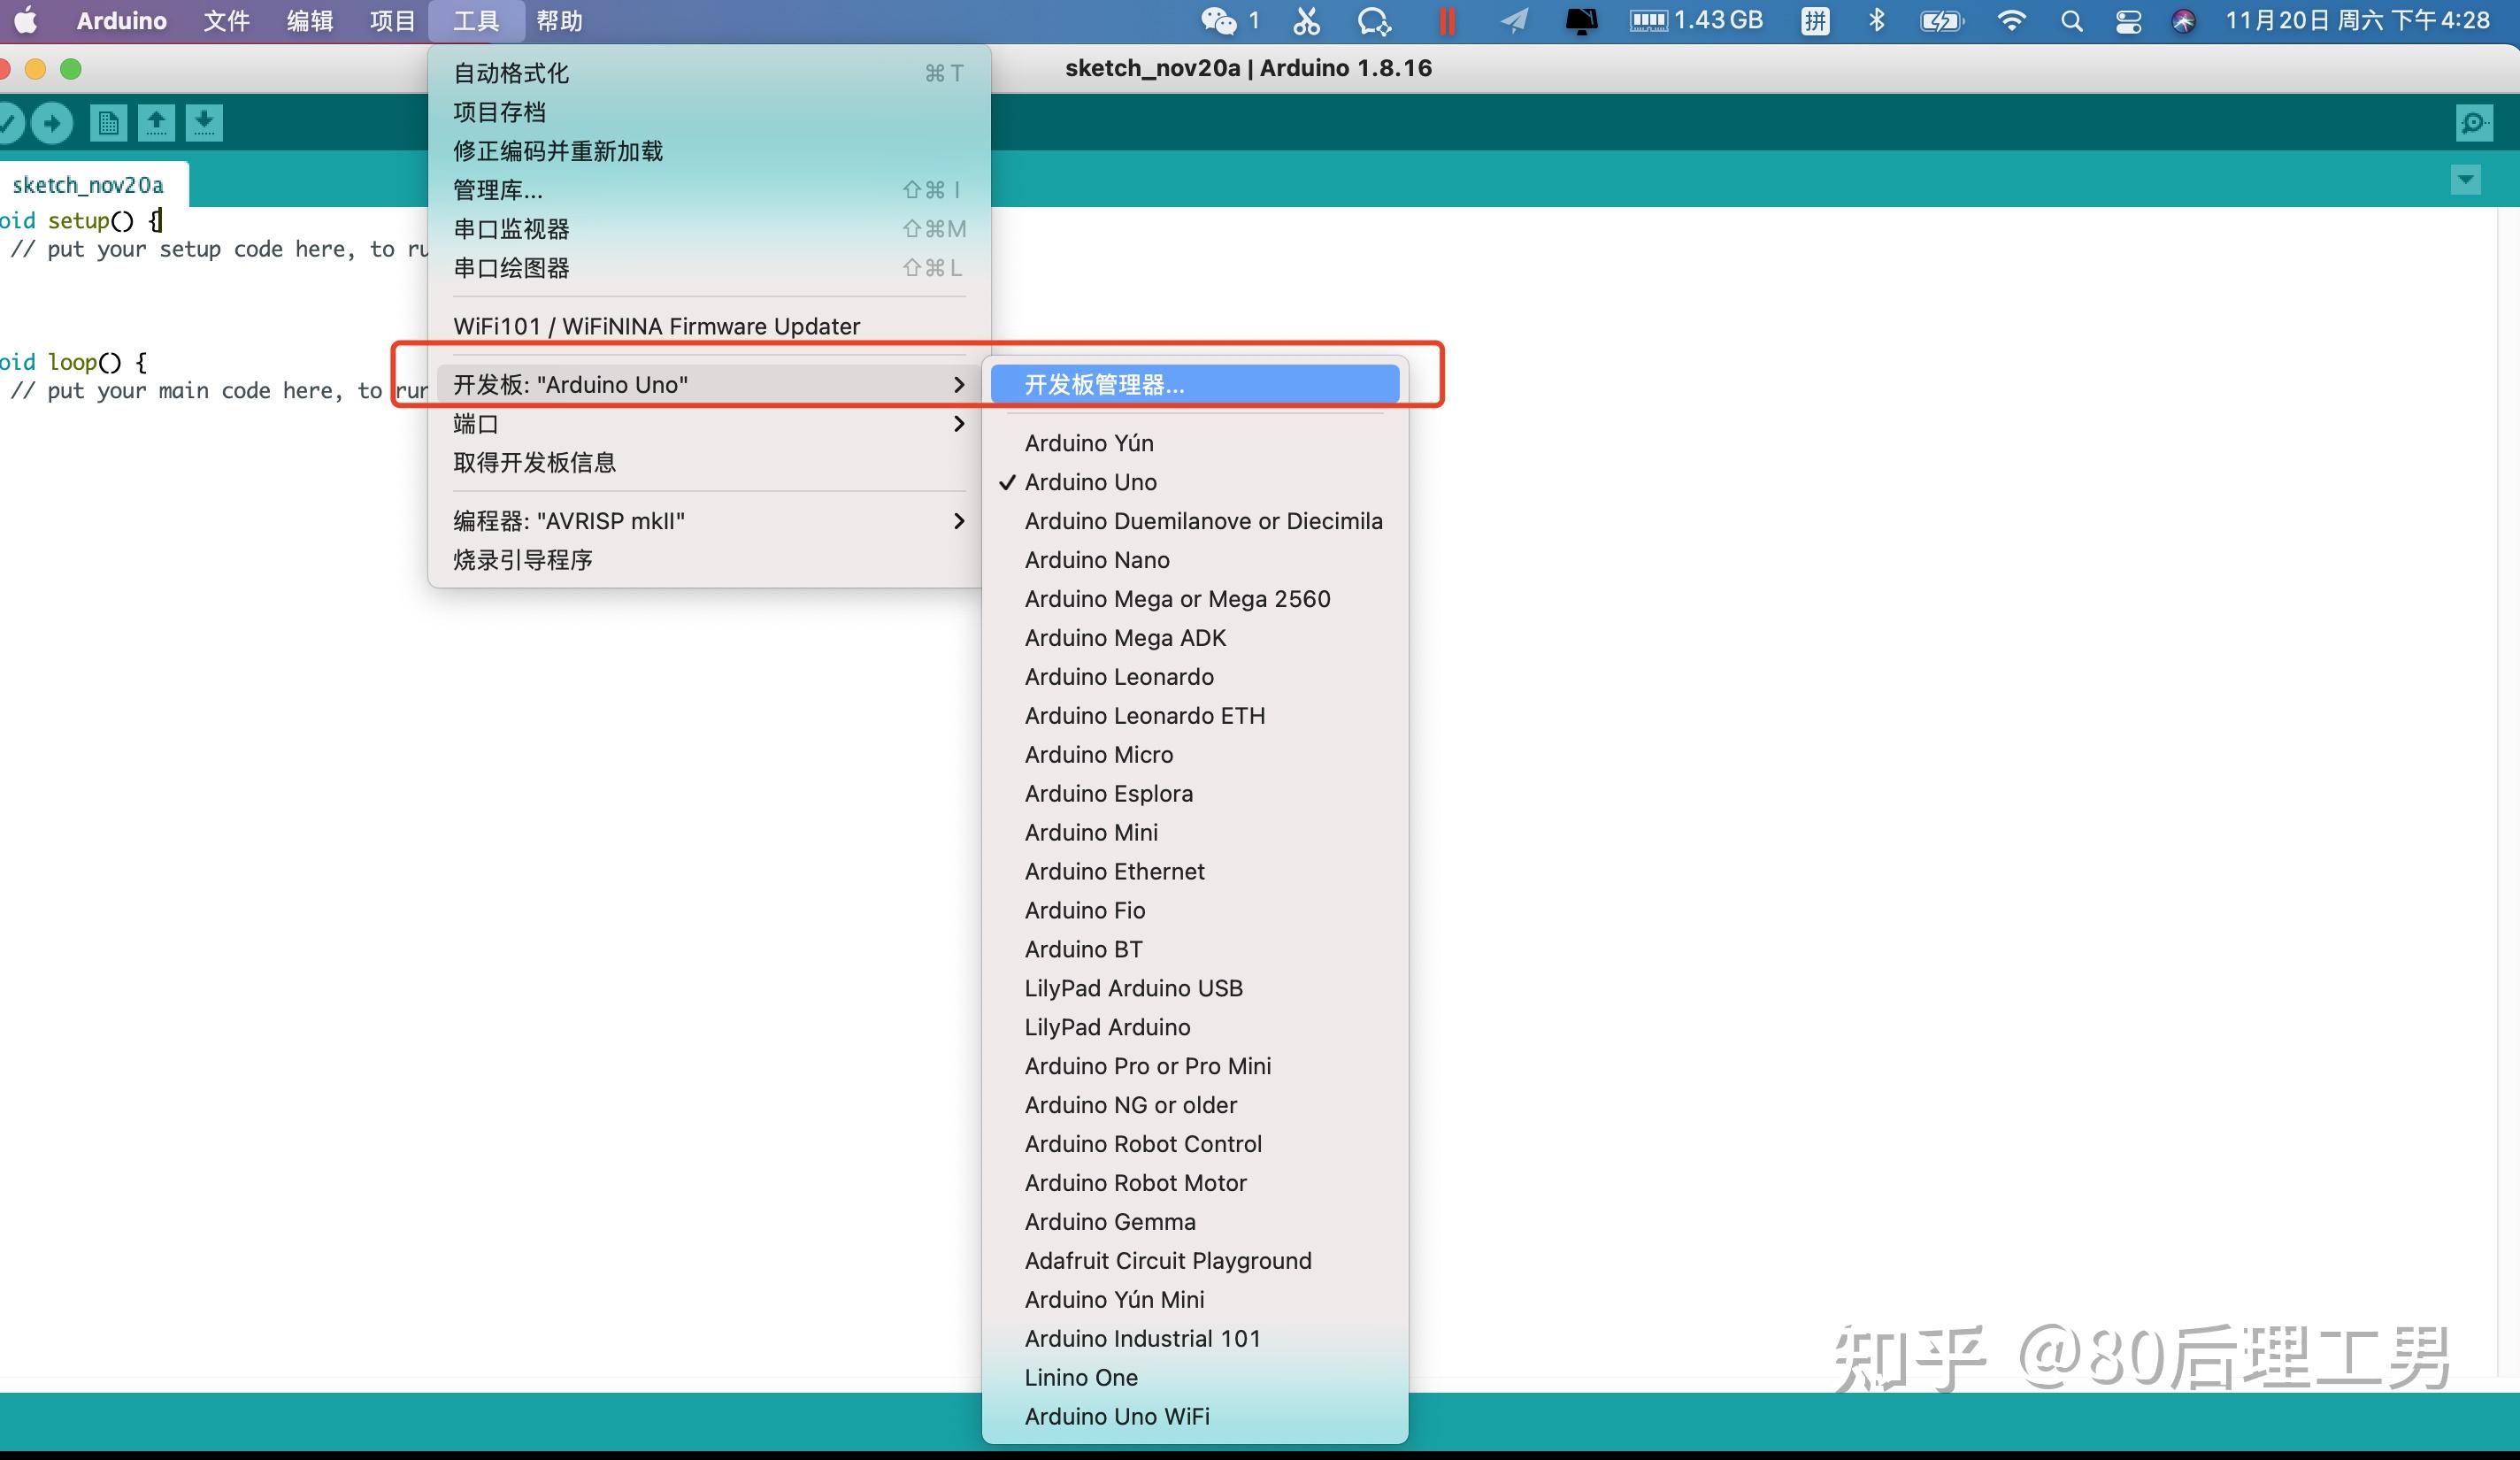
Task: Open the Serial Monitor magnifier icon
Action: (x=2473, y=123)
